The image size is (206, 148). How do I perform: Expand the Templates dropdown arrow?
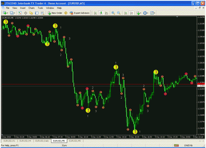pos(155,13)
